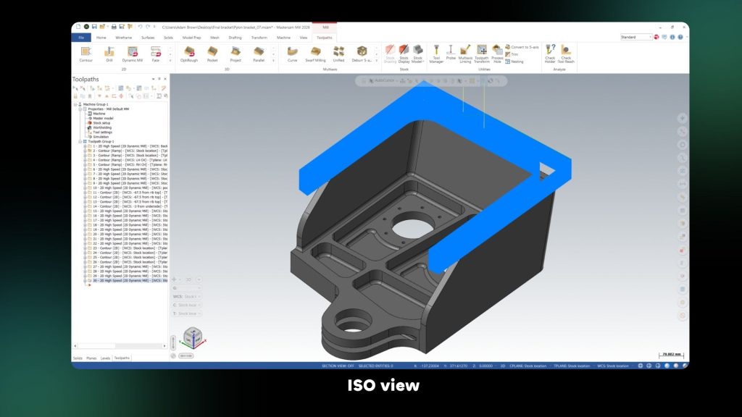Switch to Model Prep tab
Screen dimensions: 742x417
point(191,38)
